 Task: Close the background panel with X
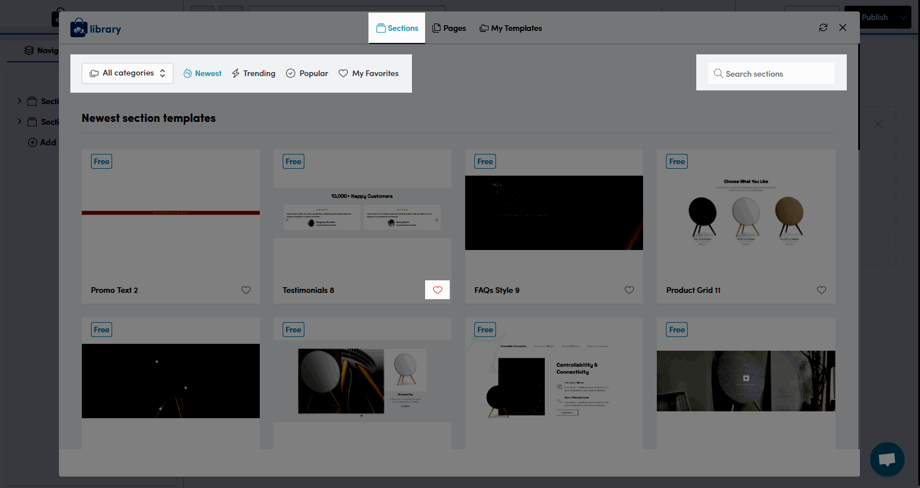tap(878, 124)
